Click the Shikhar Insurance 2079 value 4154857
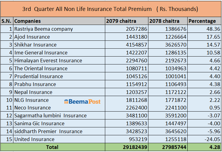Screen dimensions: 222x152 click(136, 45)
